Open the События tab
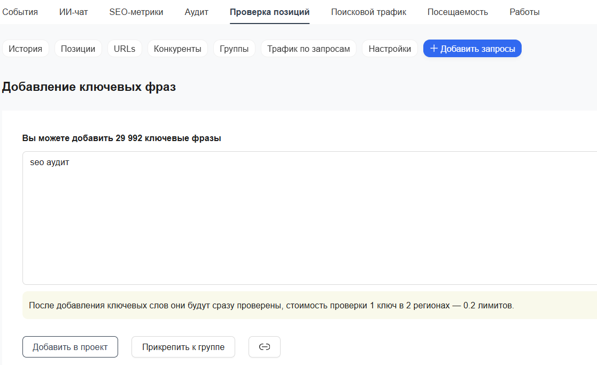Viewport: 597px width, 365px height. pos(20,12)
